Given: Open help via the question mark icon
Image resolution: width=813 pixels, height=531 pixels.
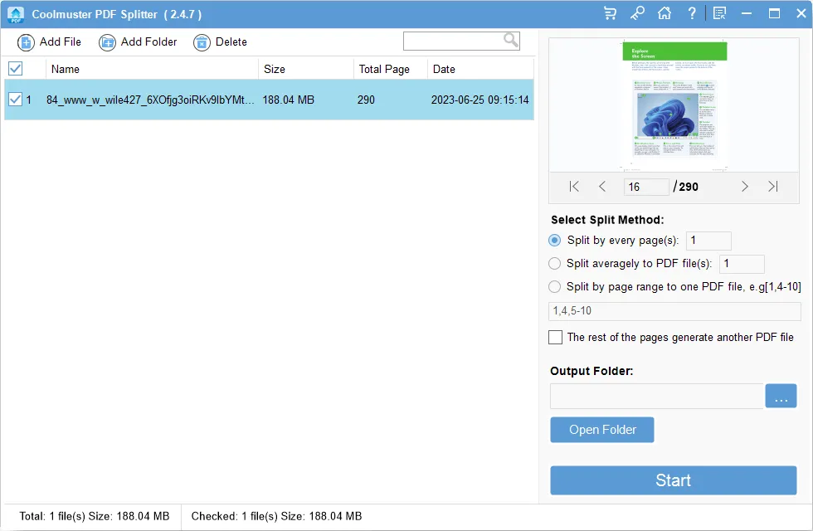Looking at the screenshot, I should (692, 13).
